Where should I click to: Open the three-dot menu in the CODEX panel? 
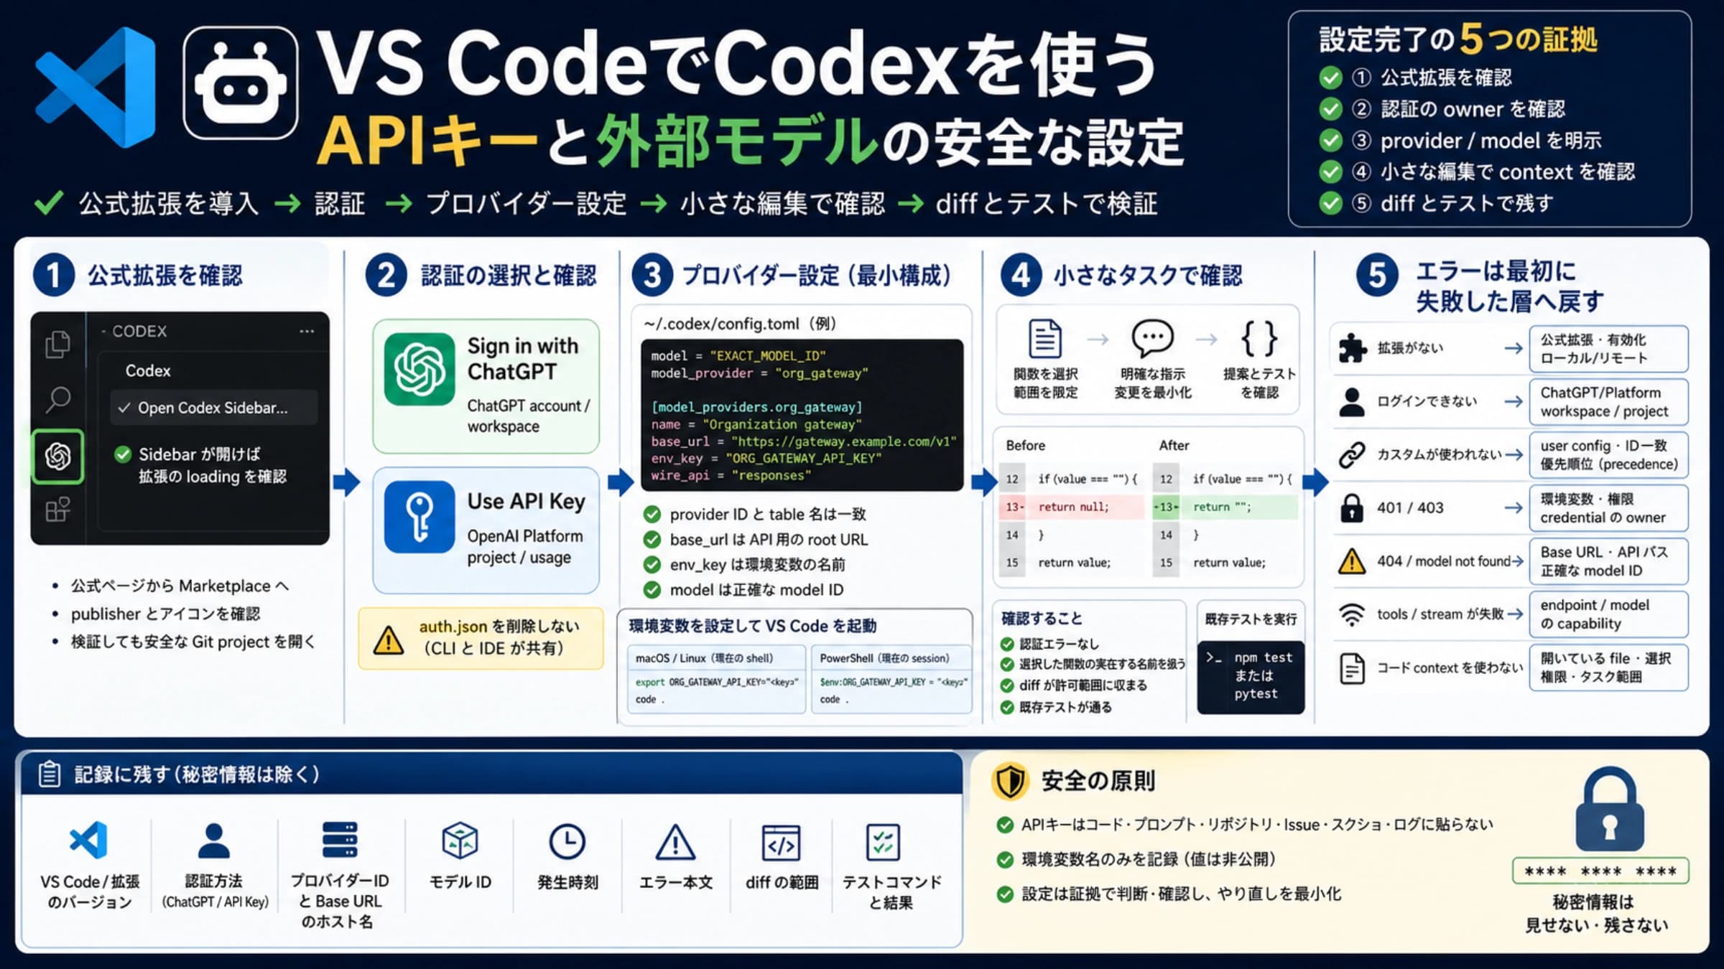[x=307, y=331]
